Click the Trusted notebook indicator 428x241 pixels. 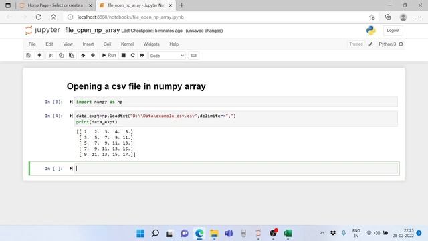356,44
